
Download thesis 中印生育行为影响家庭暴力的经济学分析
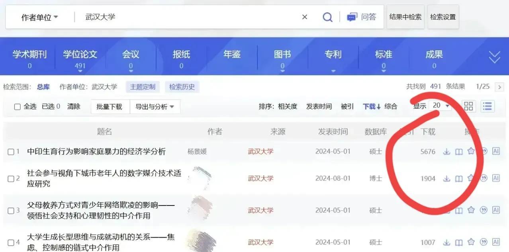[447, 151]
